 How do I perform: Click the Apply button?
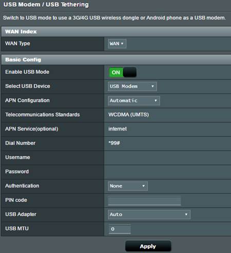pos(148,246)
